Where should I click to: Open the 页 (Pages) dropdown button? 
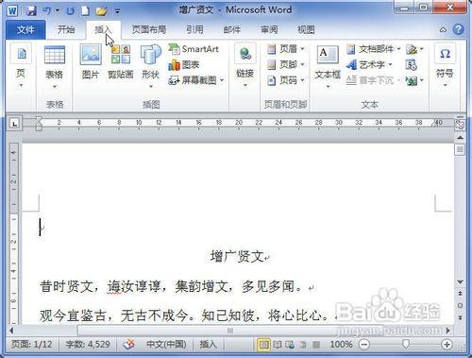(x=21, y=66)
